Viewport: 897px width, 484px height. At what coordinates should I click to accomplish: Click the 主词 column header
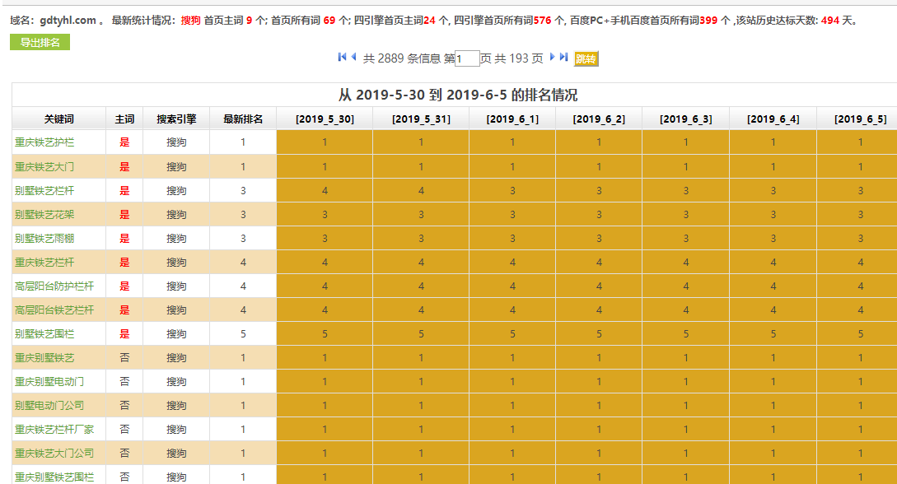(x=124, y=119)
